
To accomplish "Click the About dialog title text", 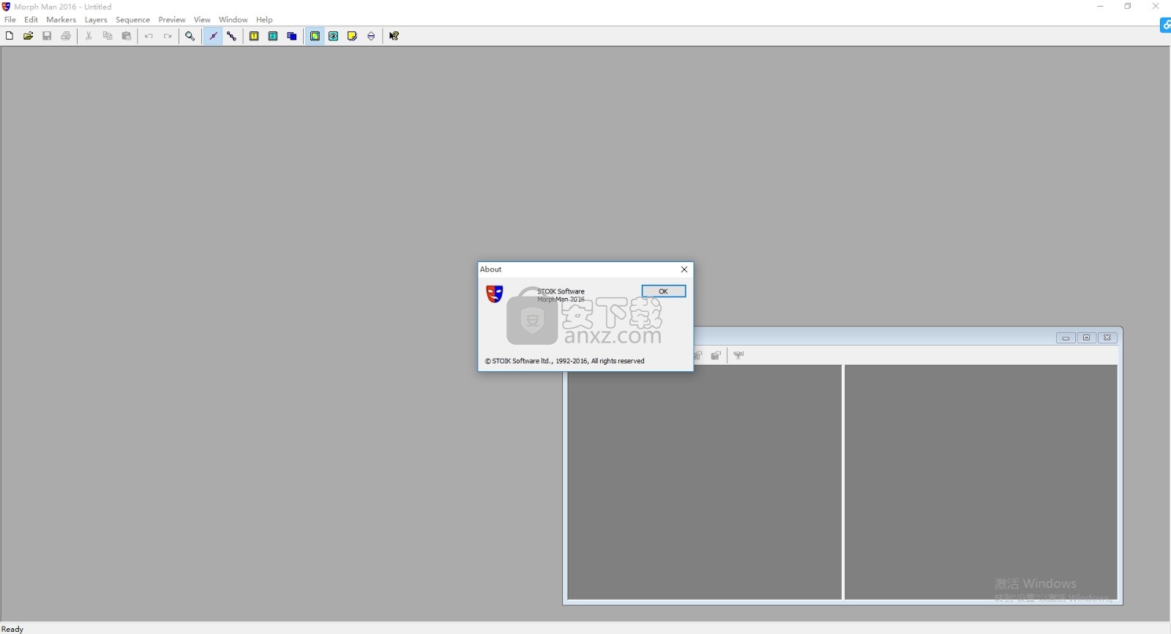I will [x=491, y=269].
